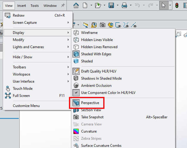The width and height of the screenshot is (187, 148).
Task: Click the Home icon in the toolbar
Action: coord(76,5)
